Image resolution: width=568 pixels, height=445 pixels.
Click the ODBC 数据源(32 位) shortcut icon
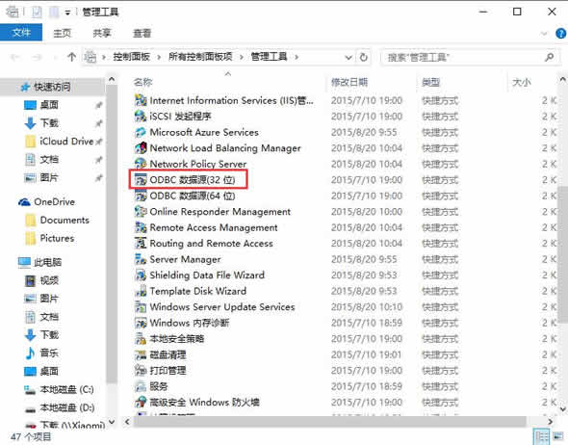tap(141, 180)
